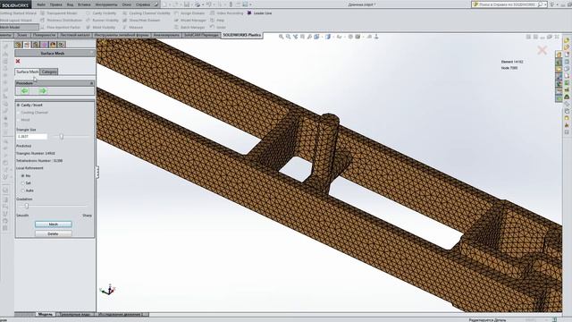Select the Mold radio button
572x322 pixels.
point(18,120)
